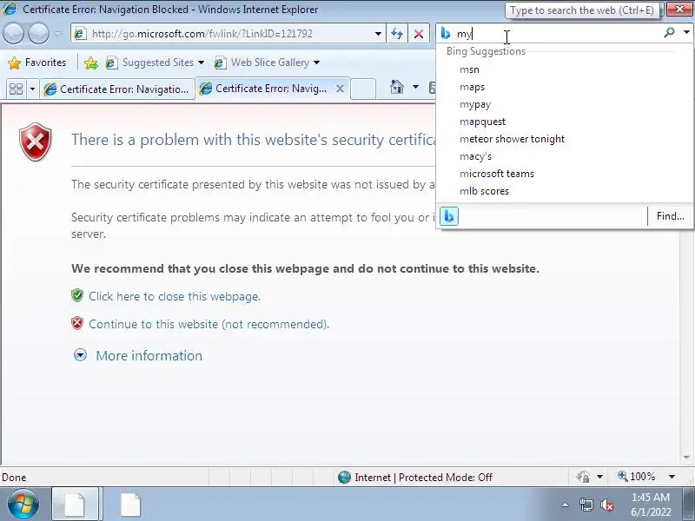Click the 100% zoom level button
Viewport: 695px width, 521px height.
(x=637, y=477)
